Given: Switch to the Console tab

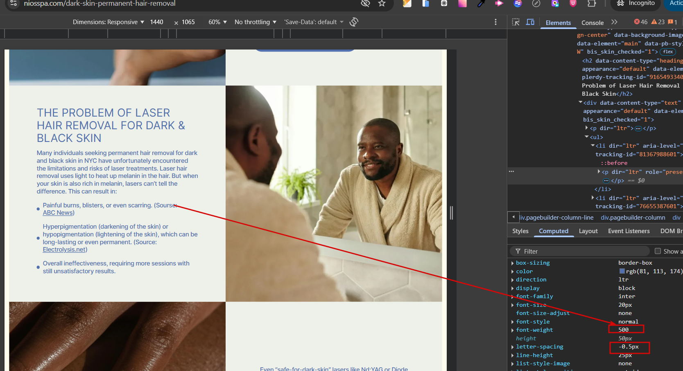Looking at the screenshot, I should click(592, 23).
